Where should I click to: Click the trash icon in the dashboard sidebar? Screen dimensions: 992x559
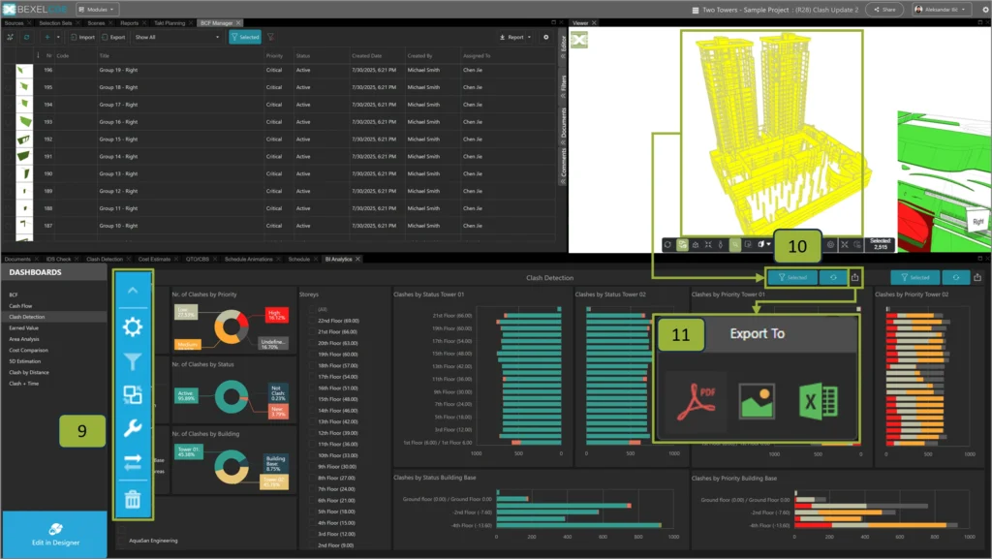pyautogui.click(x=133, y=499)
